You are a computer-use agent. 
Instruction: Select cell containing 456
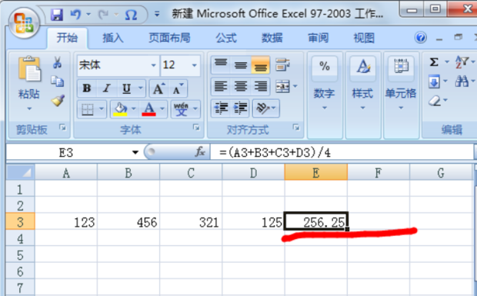click(x=128, y=222)
